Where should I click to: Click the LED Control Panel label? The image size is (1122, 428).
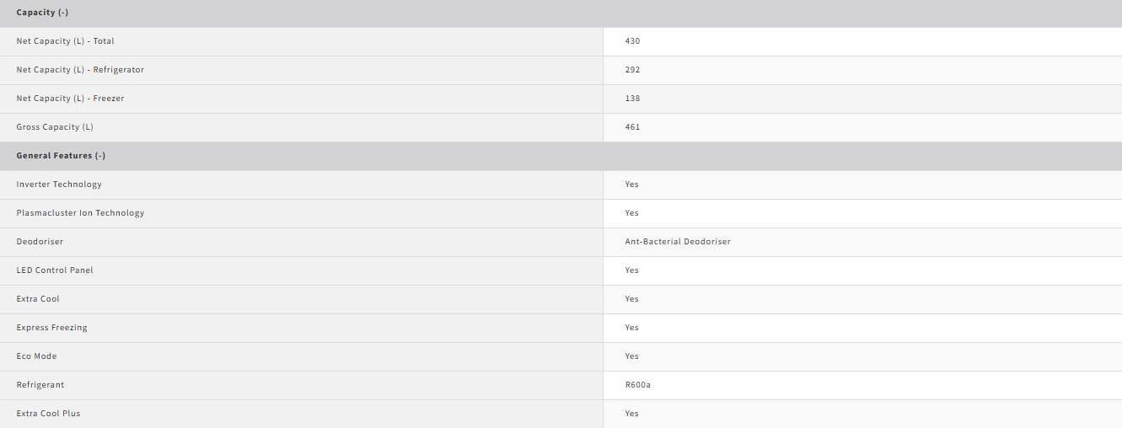(55, 270)
